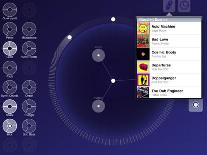Load the Cosmic Booty scene
This screenshot has height=155, width=207.
coord(169,54)
